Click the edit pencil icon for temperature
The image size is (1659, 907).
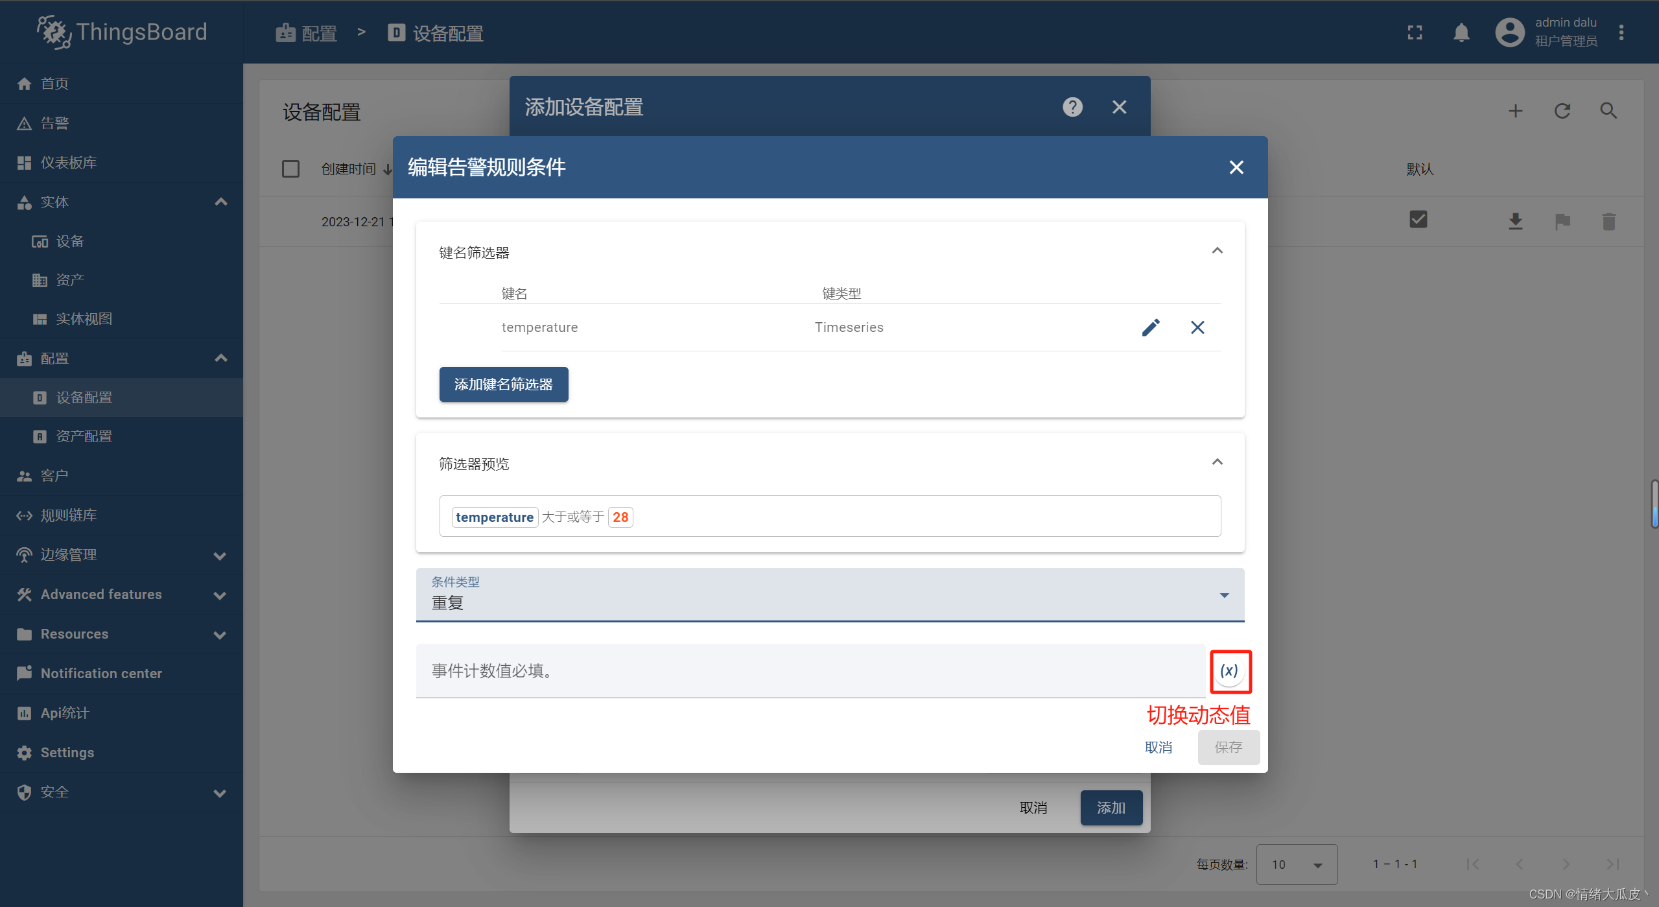click(x=1150, y=327)
